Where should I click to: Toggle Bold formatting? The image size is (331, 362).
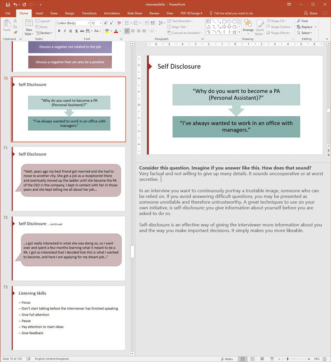[x=59, y=31]
